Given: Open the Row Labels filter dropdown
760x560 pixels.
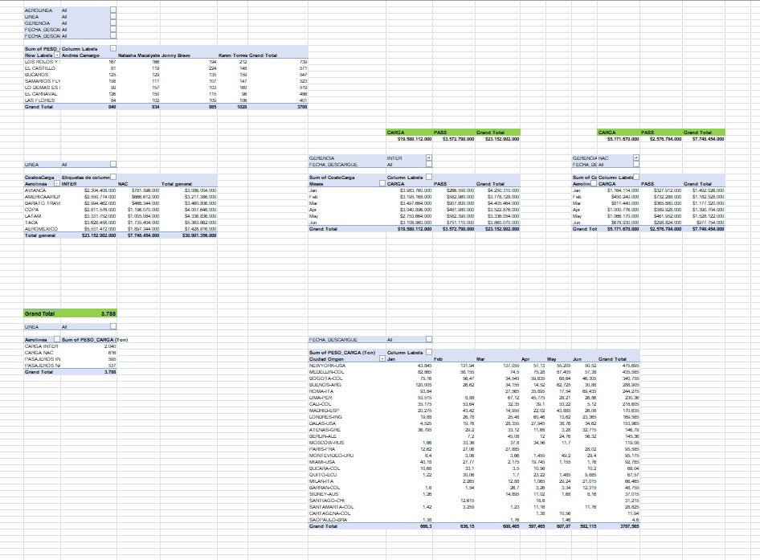Looking at the screenshot, I should (x=57, y=55).
